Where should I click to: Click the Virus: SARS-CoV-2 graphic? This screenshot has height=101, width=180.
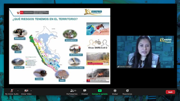point(98,44)
